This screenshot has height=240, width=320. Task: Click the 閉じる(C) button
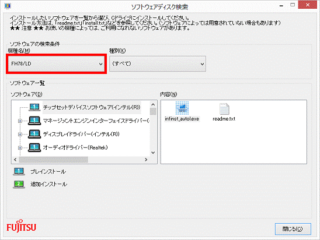pyautogui.click(x=293, y=229)
